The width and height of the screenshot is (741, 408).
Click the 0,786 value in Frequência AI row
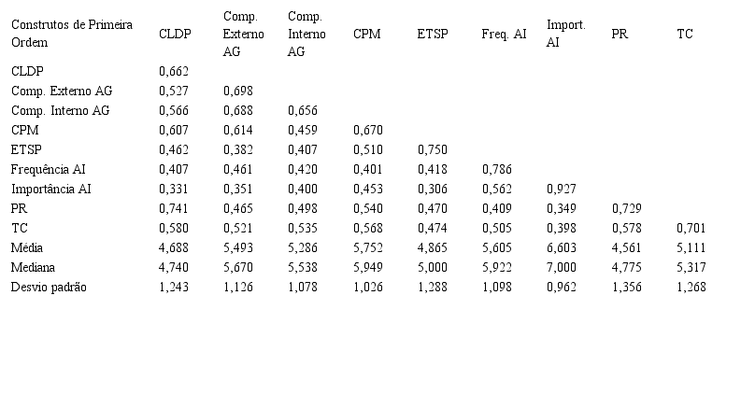(x=497, y=169)
